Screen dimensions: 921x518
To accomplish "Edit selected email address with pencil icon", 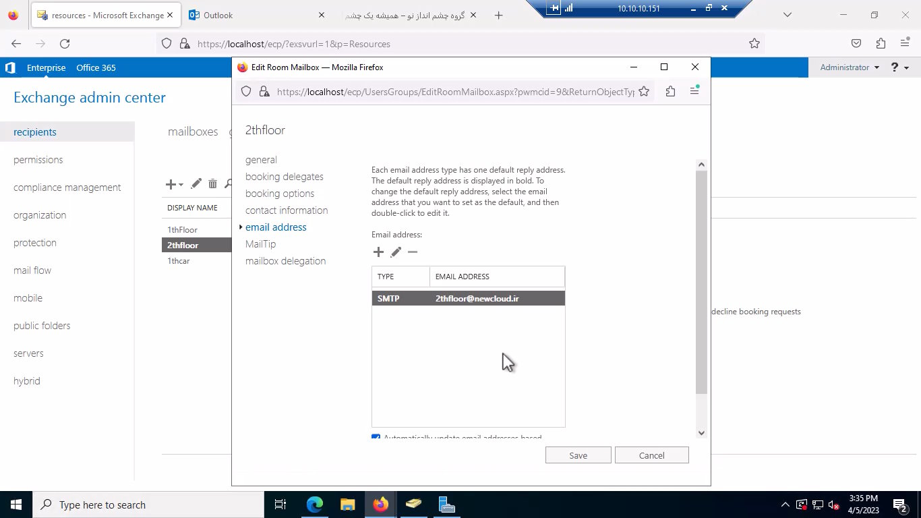I will [x=396, y=252].
